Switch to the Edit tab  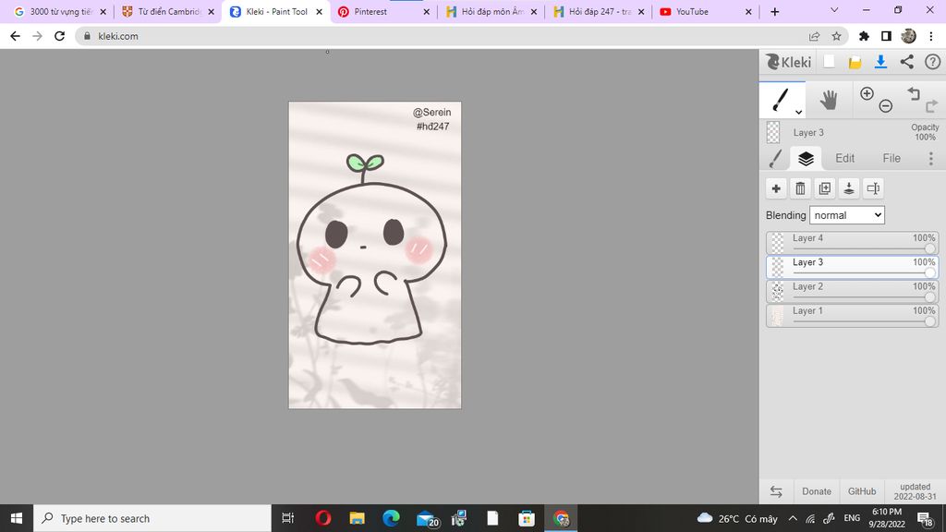(x=844, y=159)
